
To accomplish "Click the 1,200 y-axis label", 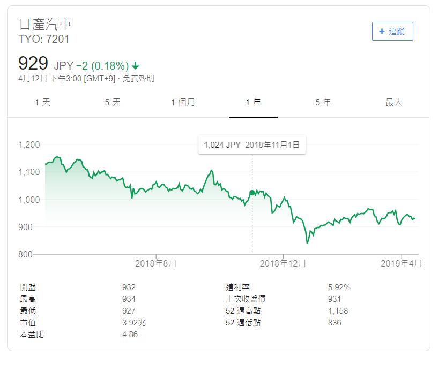I will (x=29, y=145).
